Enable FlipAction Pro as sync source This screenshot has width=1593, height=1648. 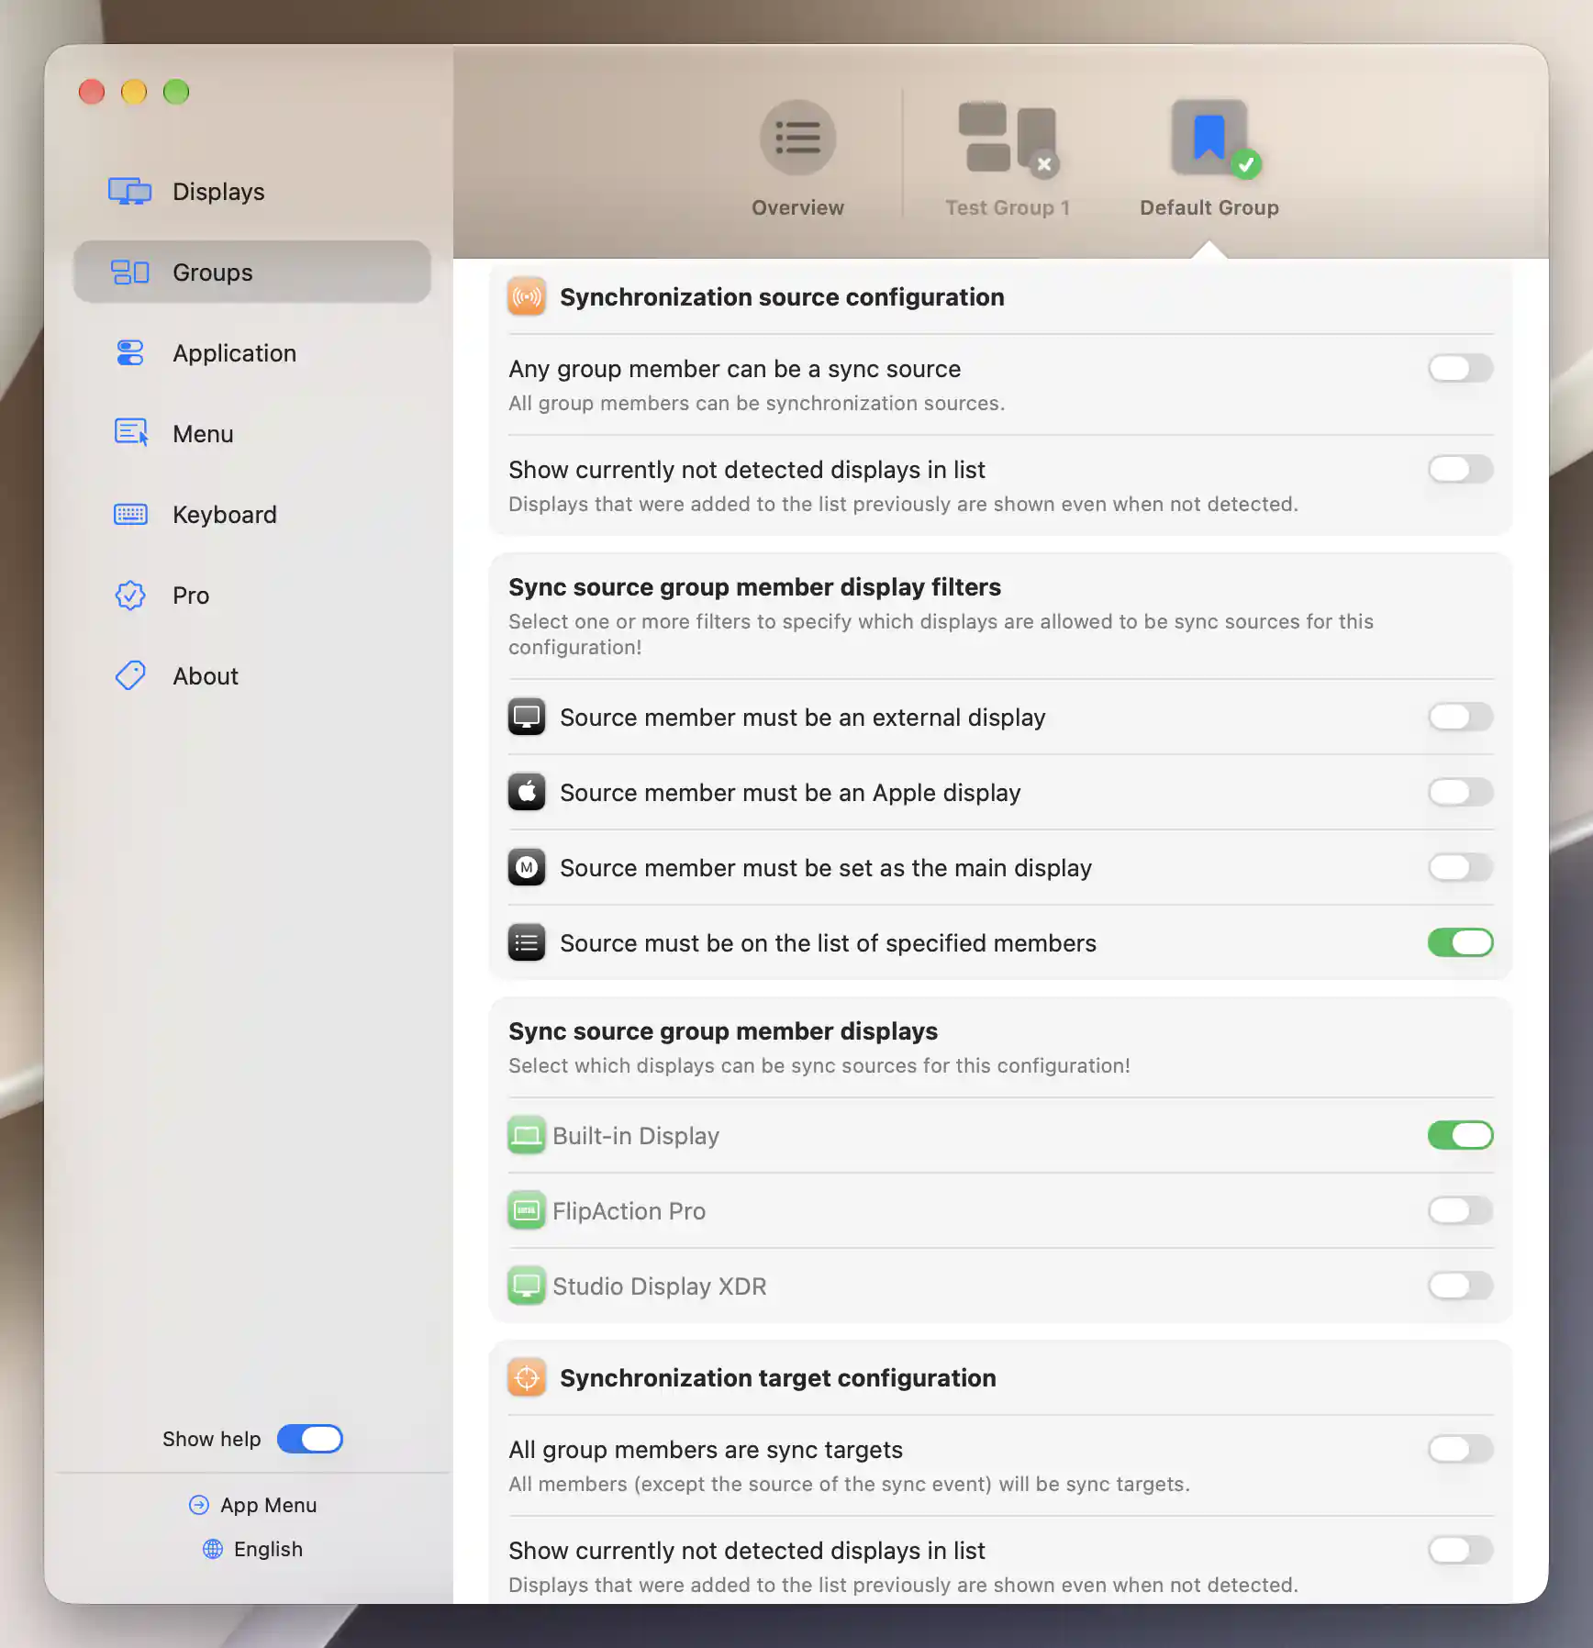tap(1460, 1211)
